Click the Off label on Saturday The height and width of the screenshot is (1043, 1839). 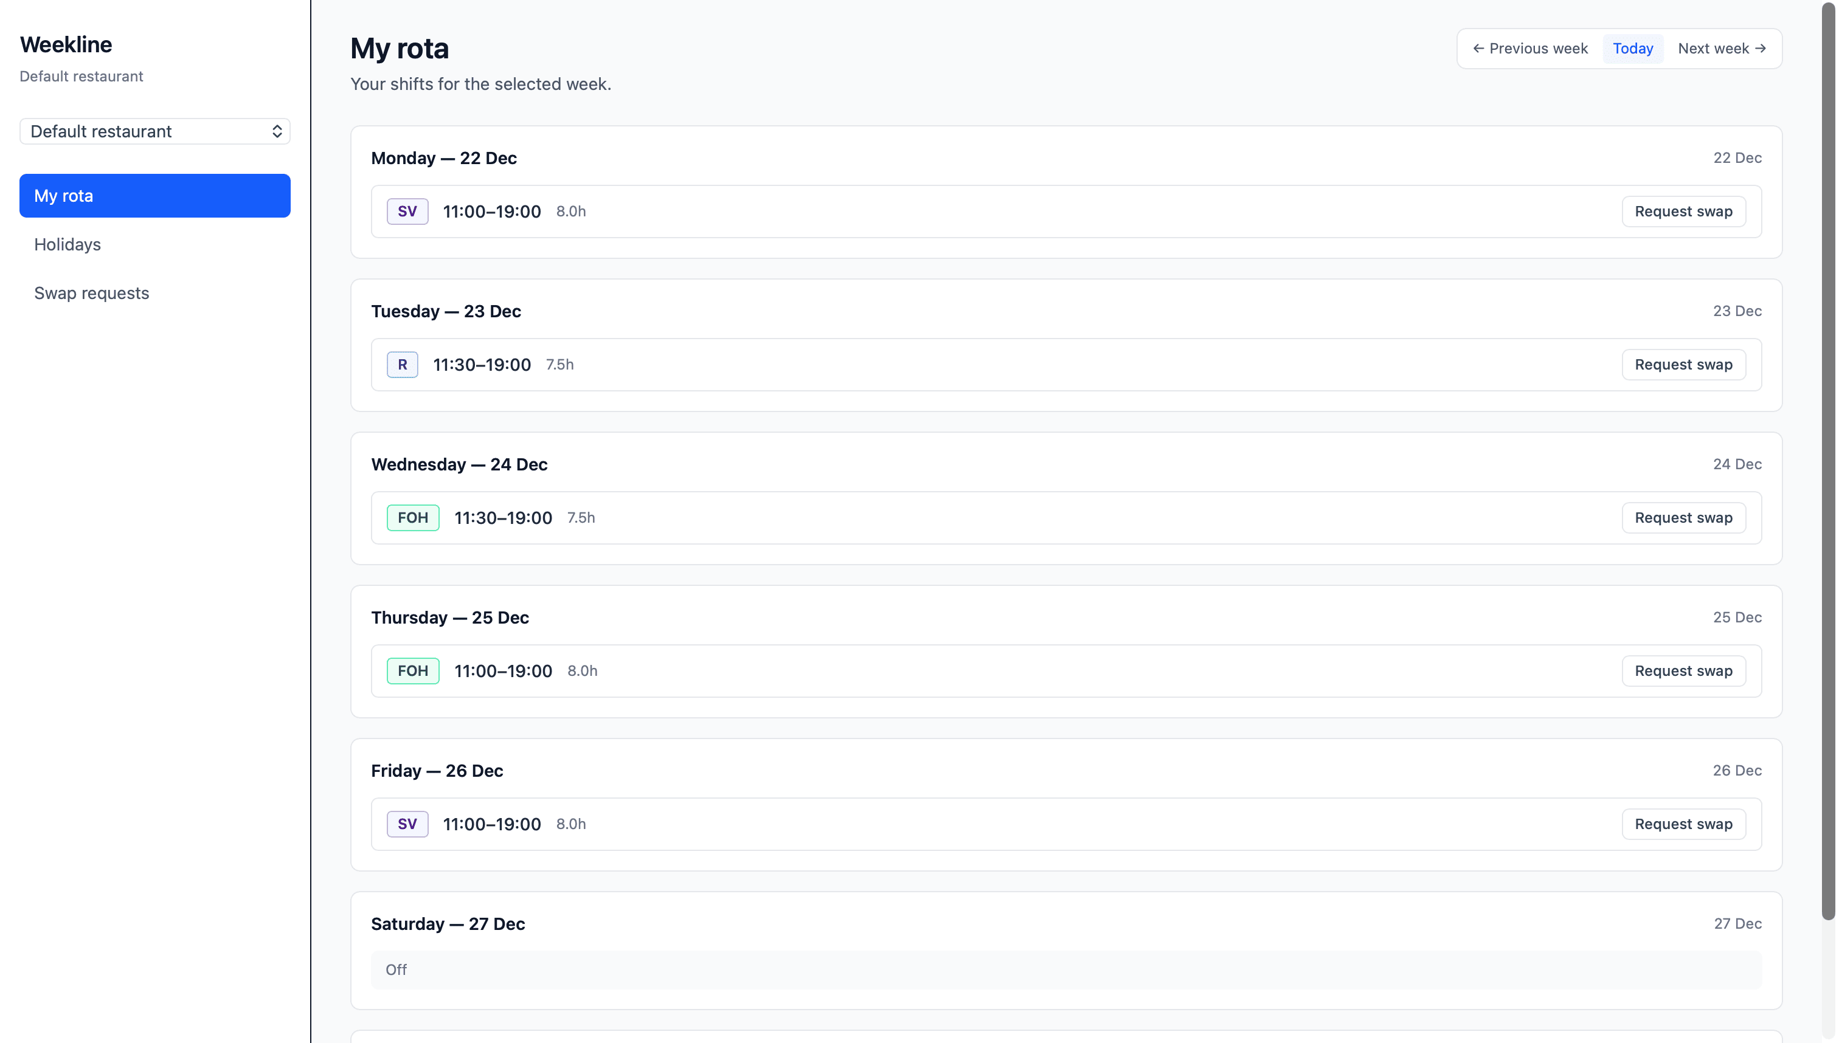396,969
